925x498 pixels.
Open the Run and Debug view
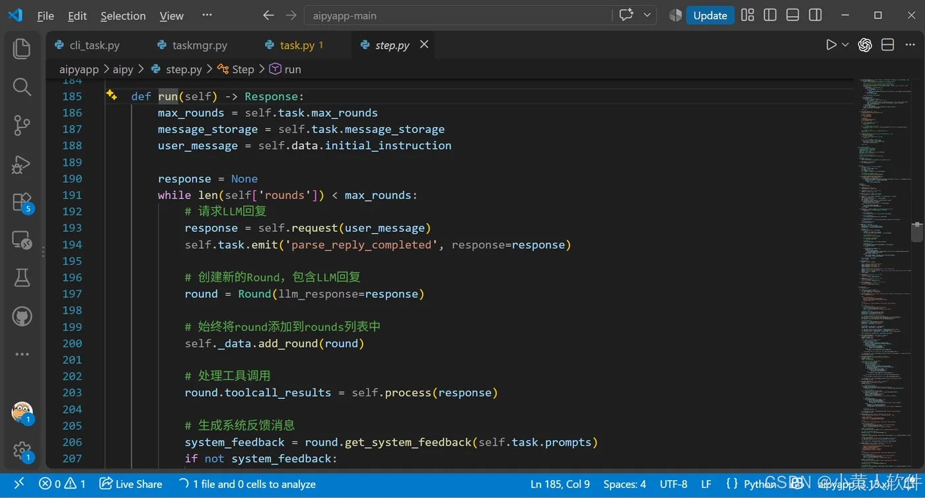22,164
